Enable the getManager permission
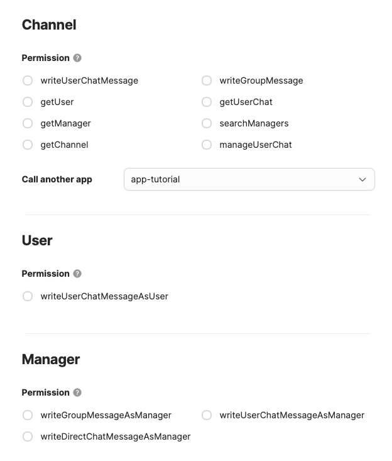The height and width of the screenshot is (461, 392). [x=28, y=123]
